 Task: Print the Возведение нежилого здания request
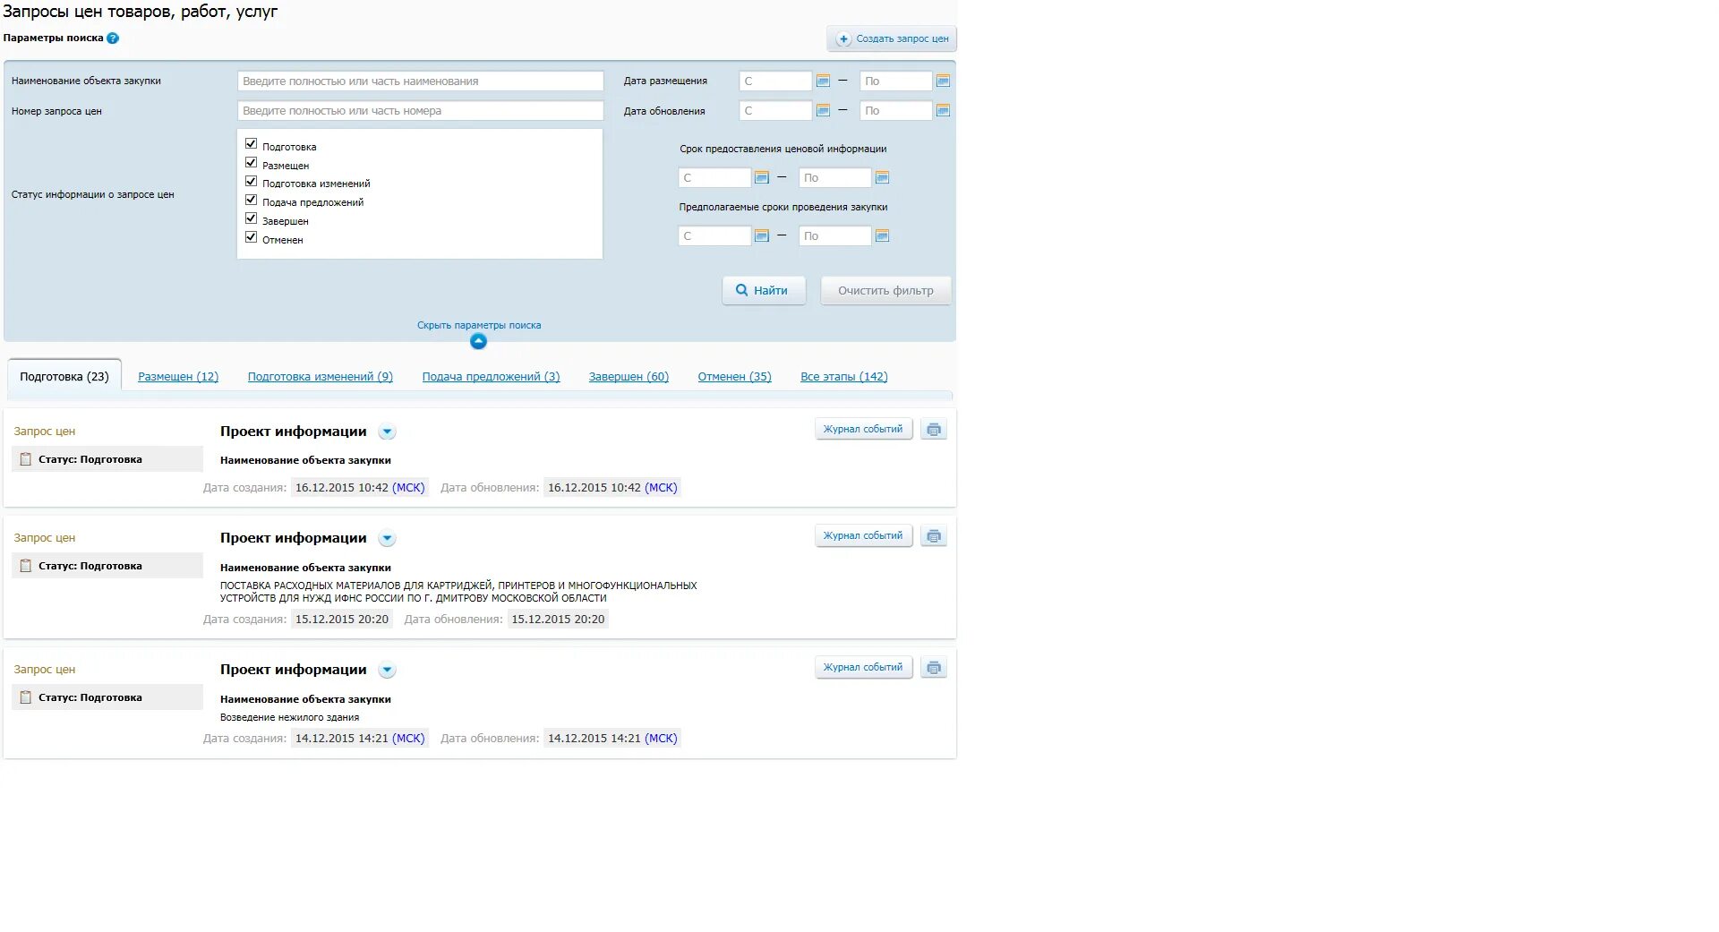(x=934, y=668)
